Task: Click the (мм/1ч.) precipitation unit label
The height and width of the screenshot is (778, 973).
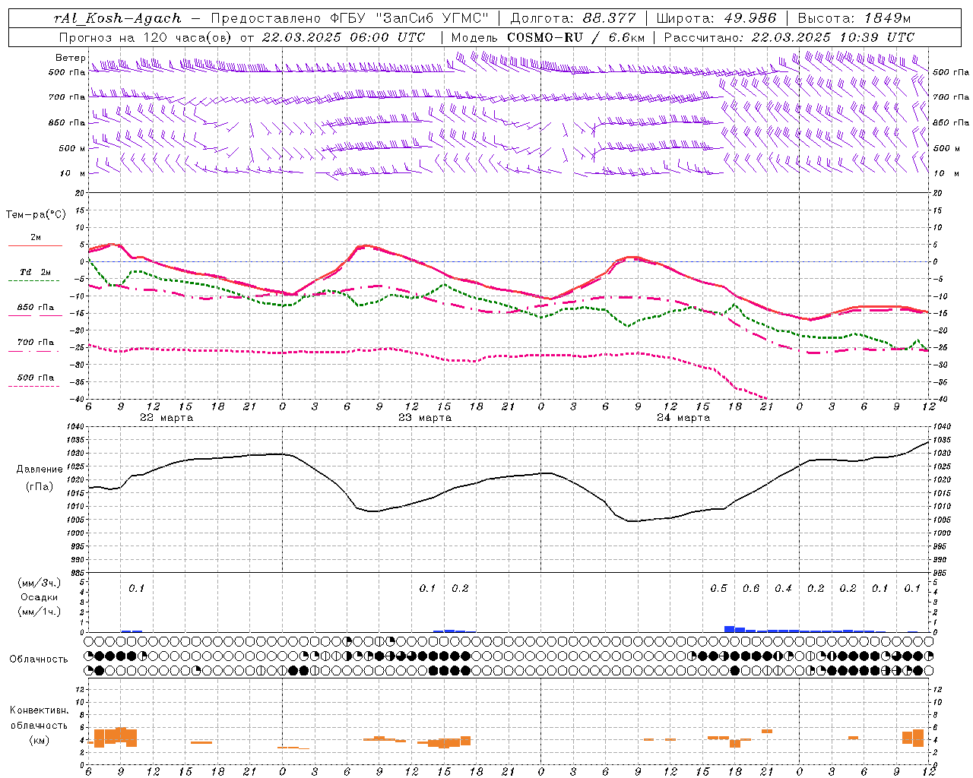Action: 40,612
